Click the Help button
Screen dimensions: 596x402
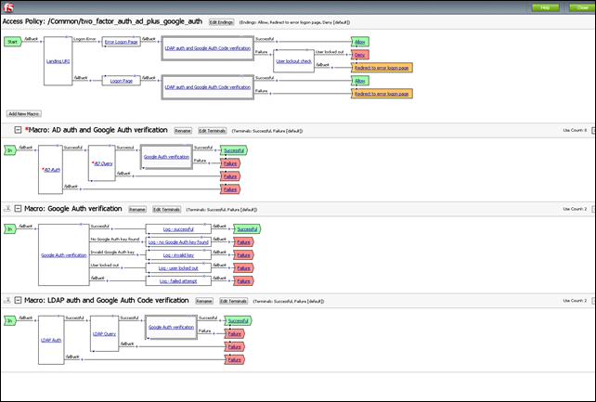(545, 7)
